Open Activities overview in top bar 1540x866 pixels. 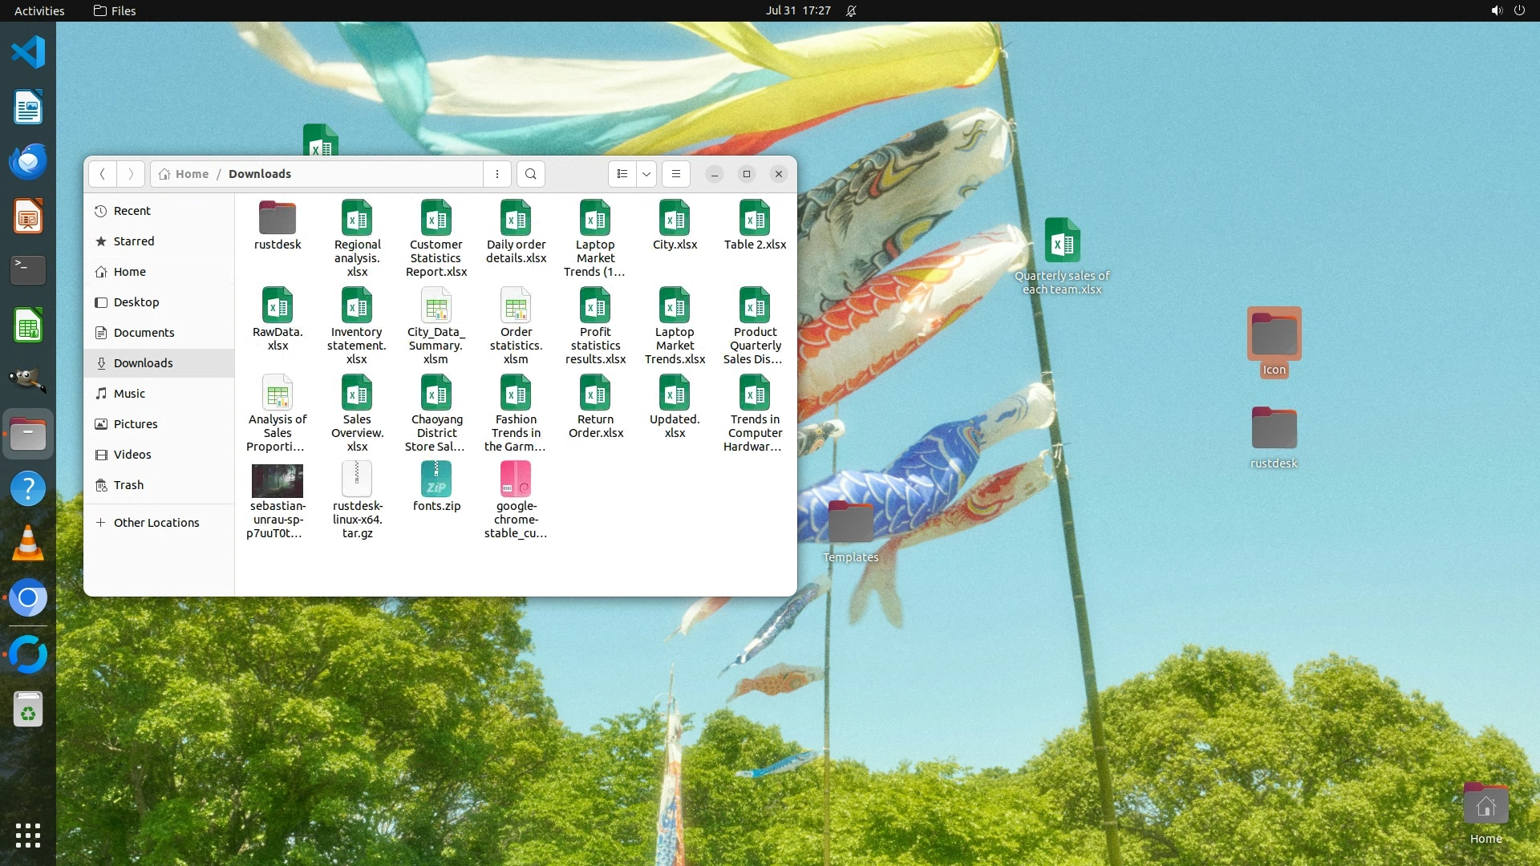pos(39,10)
